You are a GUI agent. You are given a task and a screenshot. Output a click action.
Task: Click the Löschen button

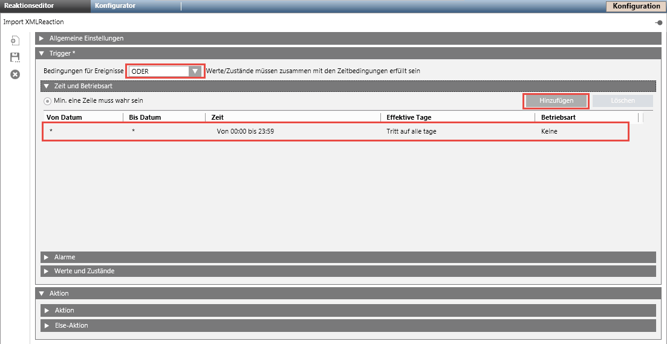coord(622,101)
